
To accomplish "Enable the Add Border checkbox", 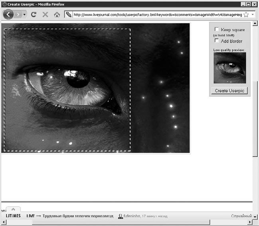I will click(217, 41).
